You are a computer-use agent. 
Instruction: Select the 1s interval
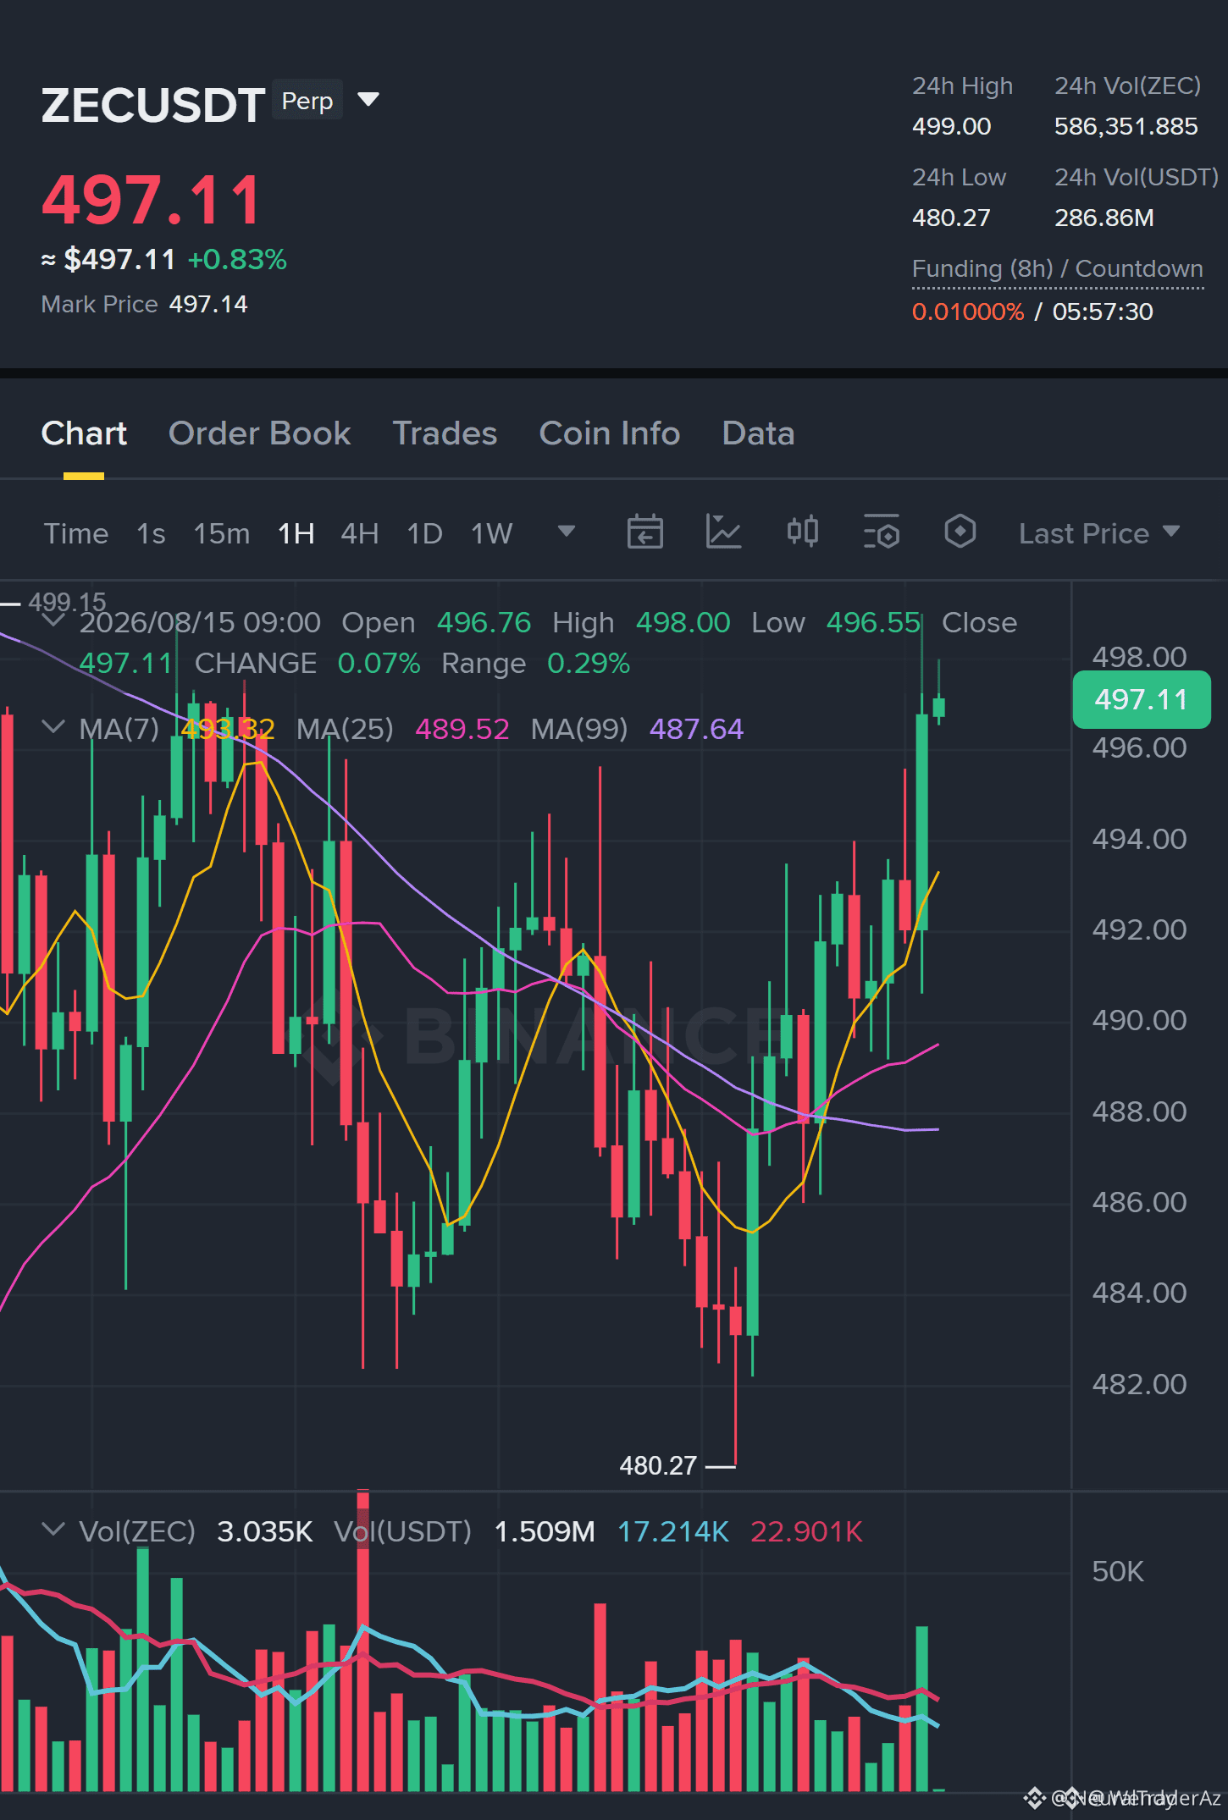pos(151,533)
